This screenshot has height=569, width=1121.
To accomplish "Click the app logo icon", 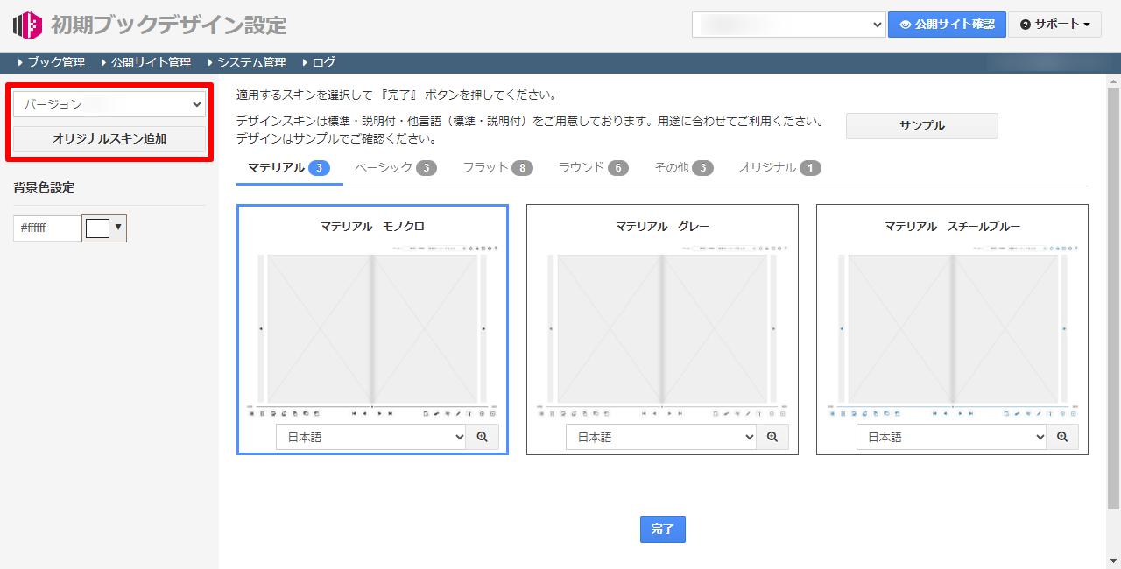I will pos(27,25).
